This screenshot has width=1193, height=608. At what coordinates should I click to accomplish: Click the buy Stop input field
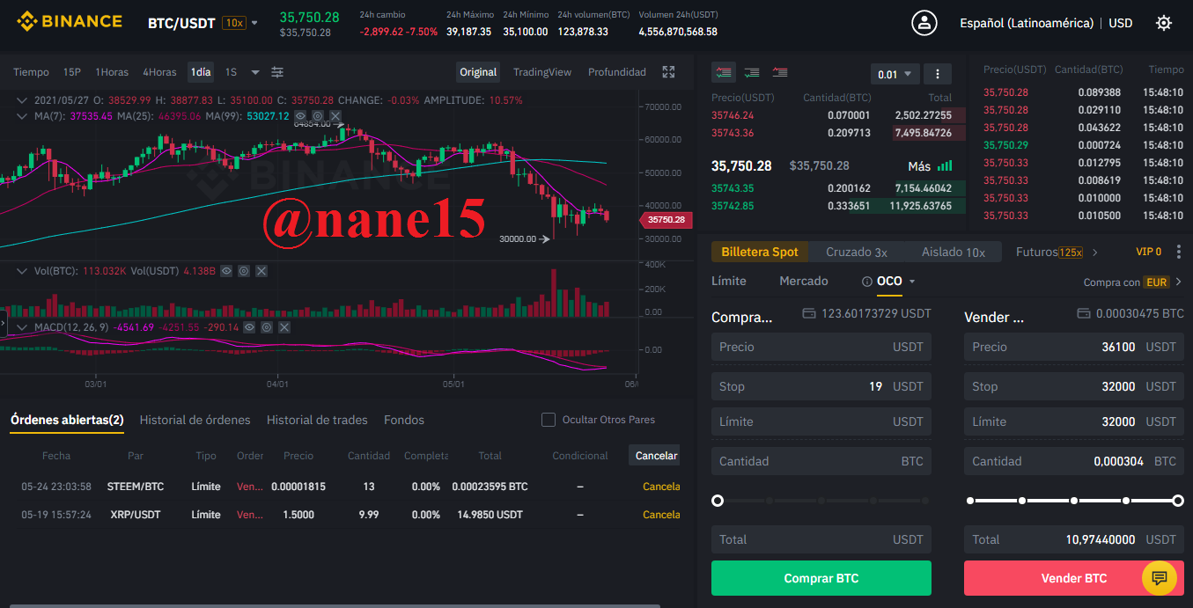[821, 386]
